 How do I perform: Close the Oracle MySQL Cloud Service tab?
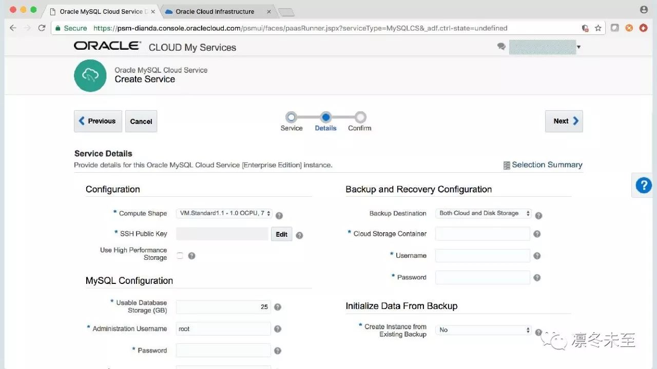153,11
